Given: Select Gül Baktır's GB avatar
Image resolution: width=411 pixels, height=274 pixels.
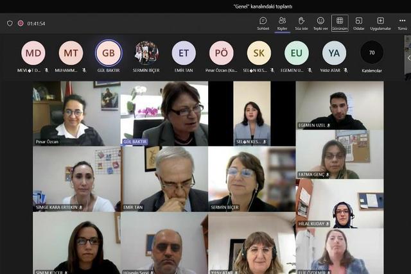Looking at the screenshot, I should click(x=109, y=53).
